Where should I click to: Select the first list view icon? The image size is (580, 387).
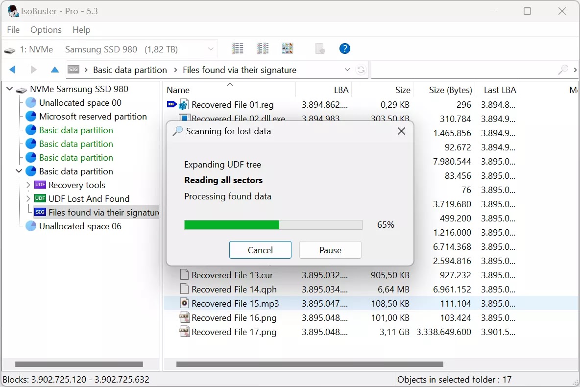pyautogui.click(x=237, y=48)
